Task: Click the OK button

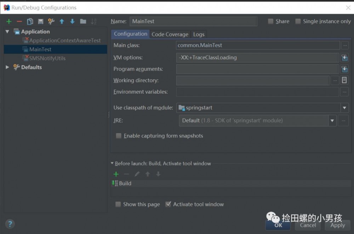Action: pyautogui.click(x=278, y=226)
